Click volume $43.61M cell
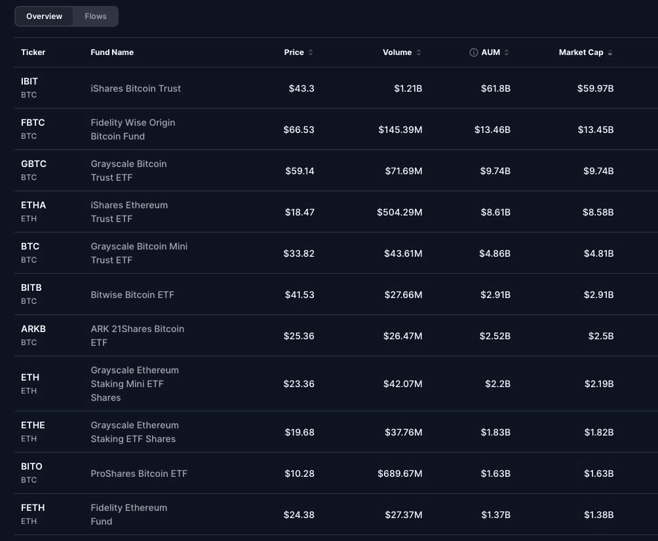 pos(403,253)
